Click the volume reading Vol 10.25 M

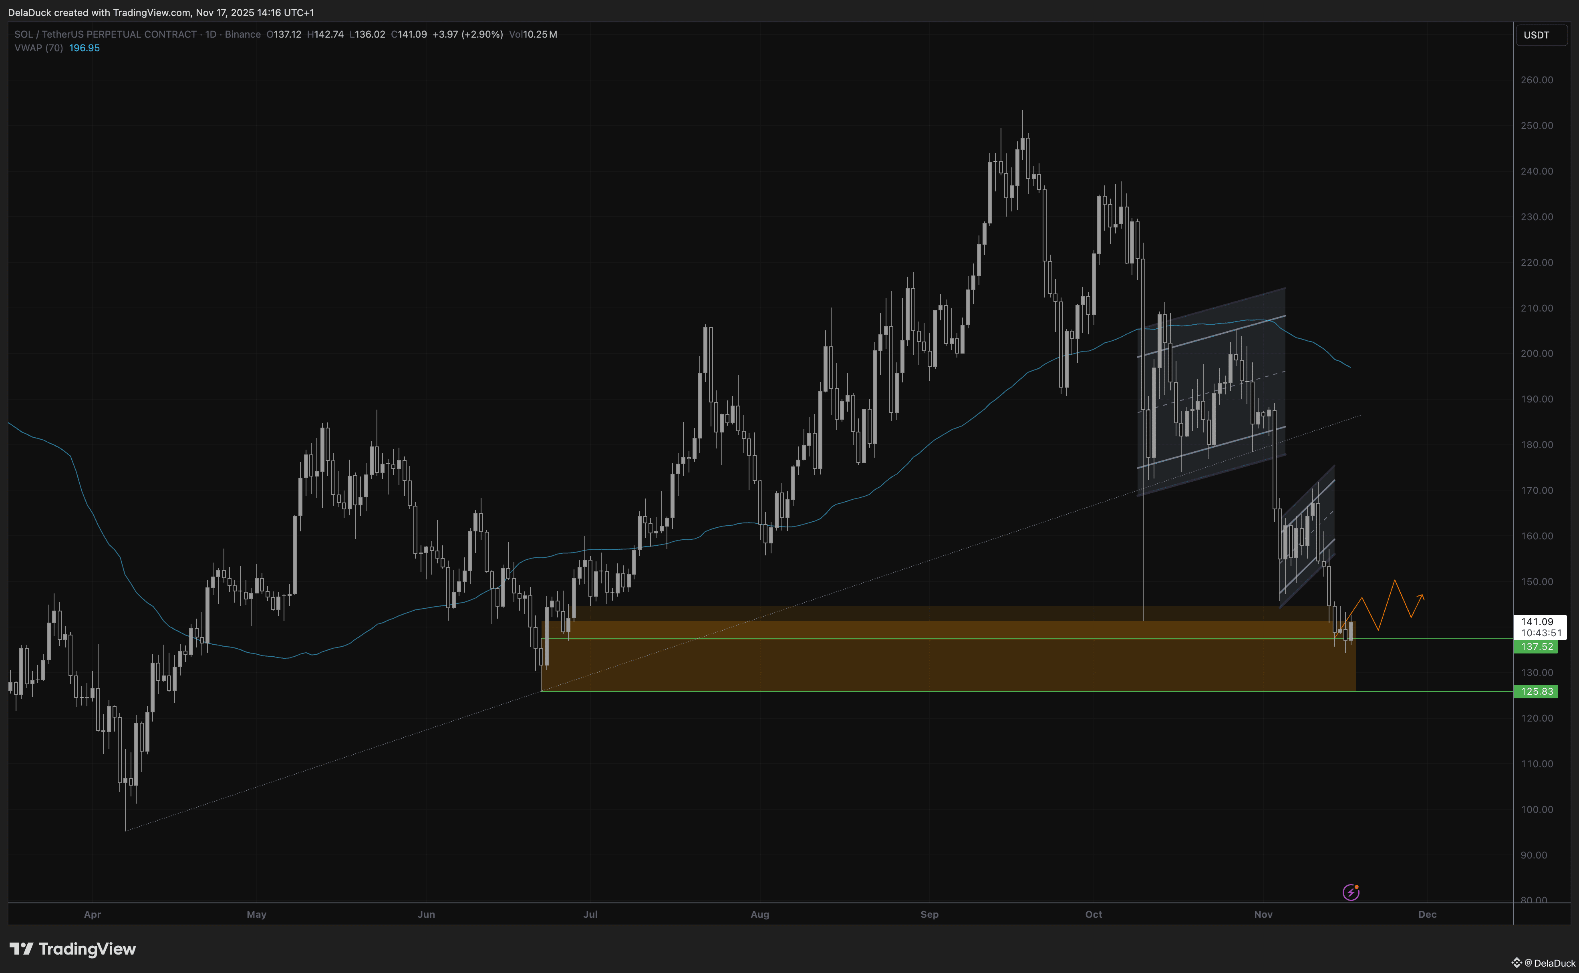533,34
